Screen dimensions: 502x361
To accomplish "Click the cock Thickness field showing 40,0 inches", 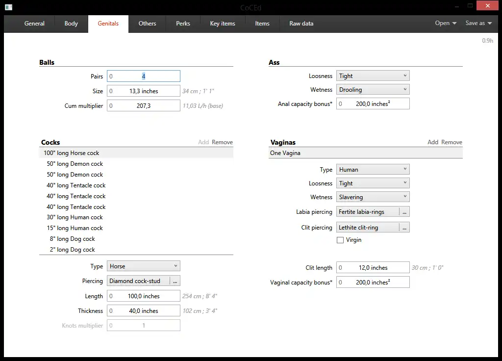I will tap(144, 310).
